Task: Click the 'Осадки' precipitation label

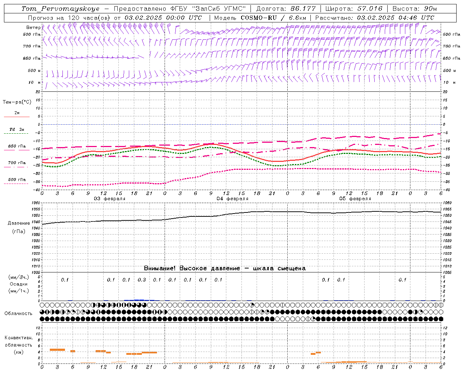Action: (19, 284)
